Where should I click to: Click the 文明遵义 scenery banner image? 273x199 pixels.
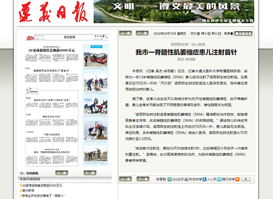click(x=174, y=11)
